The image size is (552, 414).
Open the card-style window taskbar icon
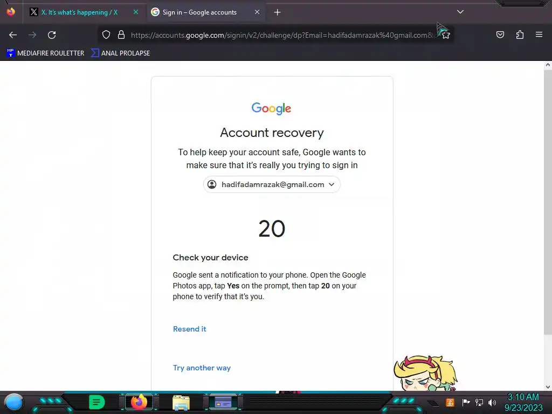click(223, 402)
